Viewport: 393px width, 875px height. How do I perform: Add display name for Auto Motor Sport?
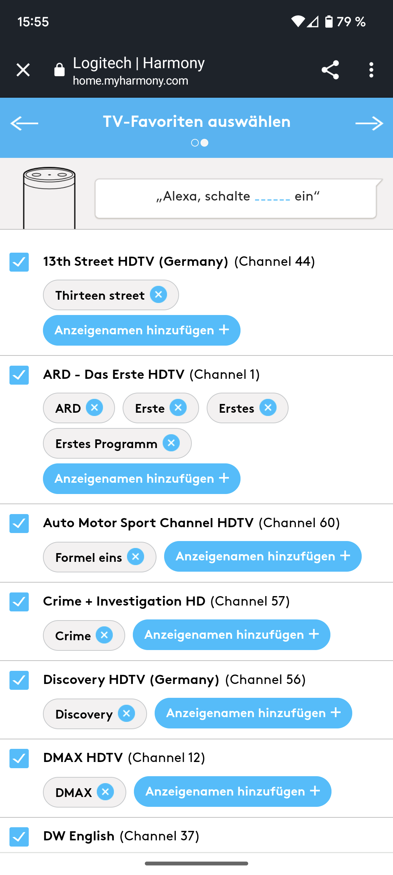pyautogui.click(x=262, y=556)
